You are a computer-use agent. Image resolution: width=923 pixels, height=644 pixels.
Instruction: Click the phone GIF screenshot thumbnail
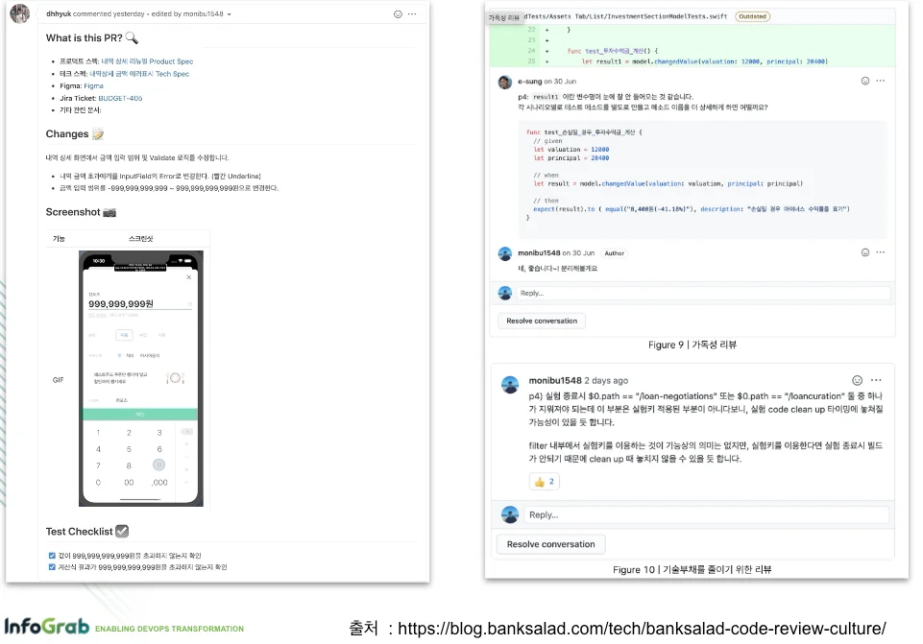141,379
